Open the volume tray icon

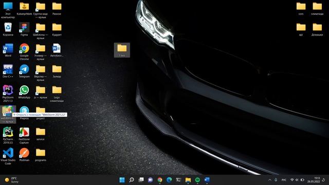point(297,180)
